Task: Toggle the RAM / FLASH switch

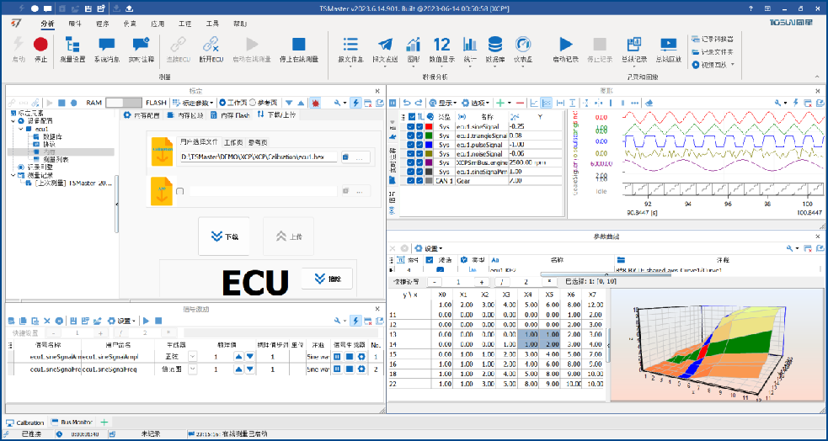Action: coord(124,103)
